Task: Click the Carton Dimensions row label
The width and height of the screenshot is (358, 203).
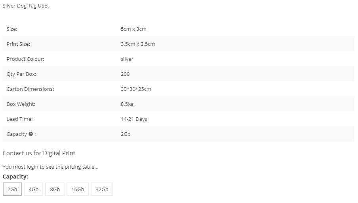Action: tap(30, 89)
